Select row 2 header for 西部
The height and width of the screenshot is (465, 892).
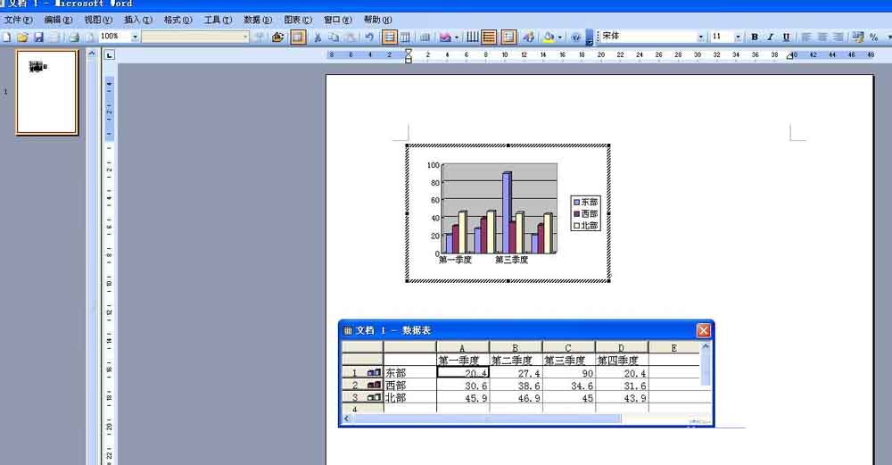coord(362,386)
